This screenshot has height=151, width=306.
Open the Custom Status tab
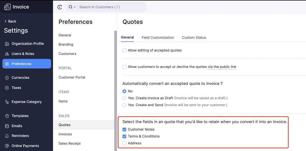194,38
